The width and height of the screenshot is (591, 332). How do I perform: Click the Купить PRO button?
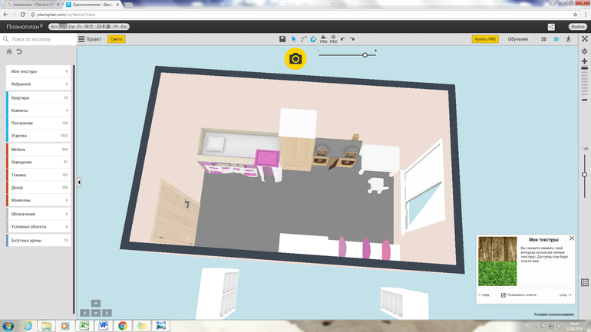486,38
